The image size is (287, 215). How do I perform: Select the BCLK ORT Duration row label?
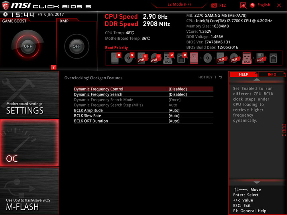(x=91, y=121)
